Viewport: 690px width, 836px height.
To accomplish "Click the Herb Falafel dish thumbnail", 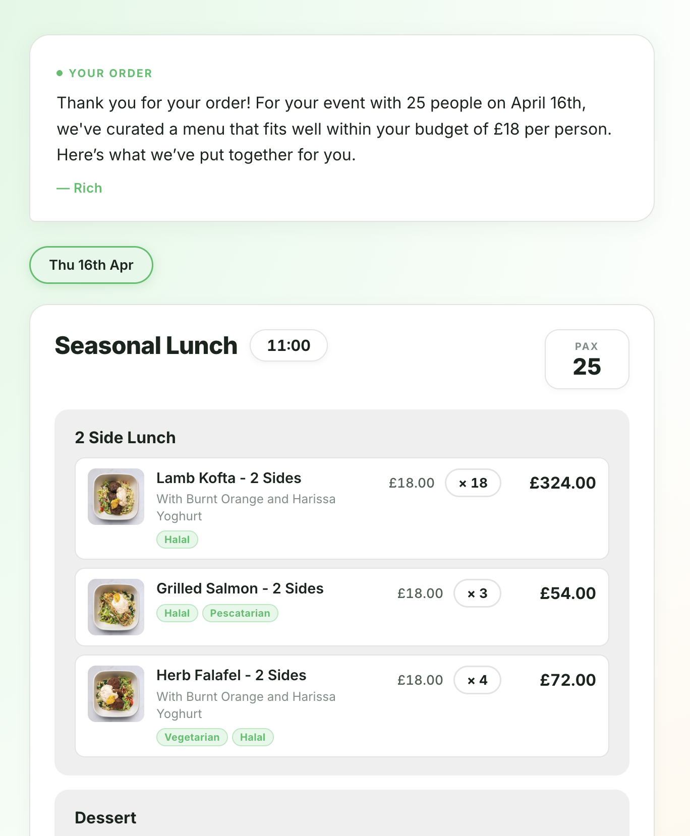I will click(116, 694).
